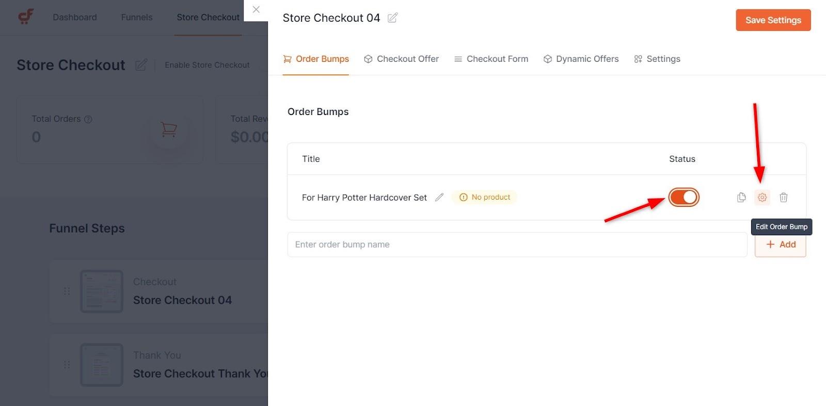This screenshot has height=406, width=826.
Task: Click the No product warning badge
Action: [484, 197]
